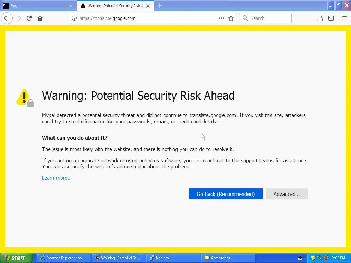Select the Warning: Potential Security Risk tab
Viewport: 351px width, 263px height.
[x=116, y=6]
